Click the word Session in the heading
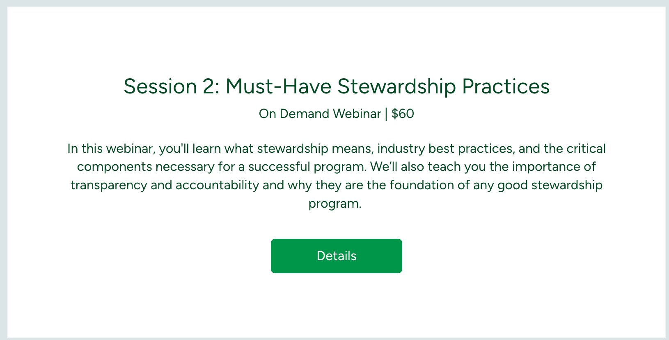 (x=160, y=86)
